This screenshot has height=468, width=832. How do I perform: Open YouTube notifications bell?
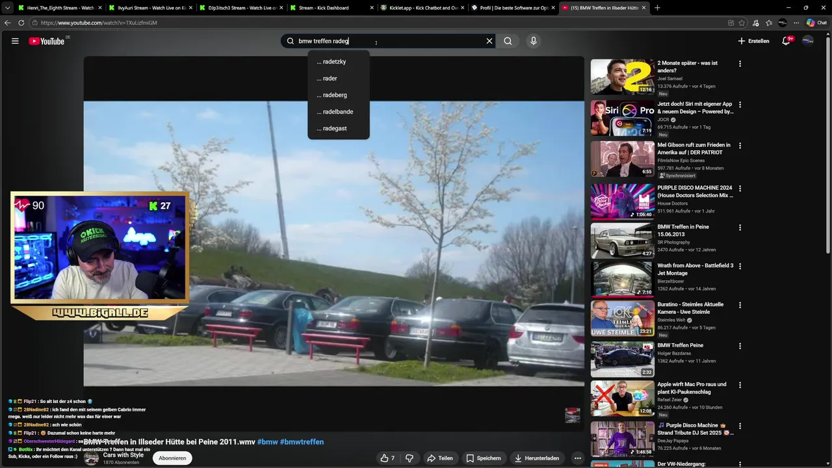click(786, 41)
